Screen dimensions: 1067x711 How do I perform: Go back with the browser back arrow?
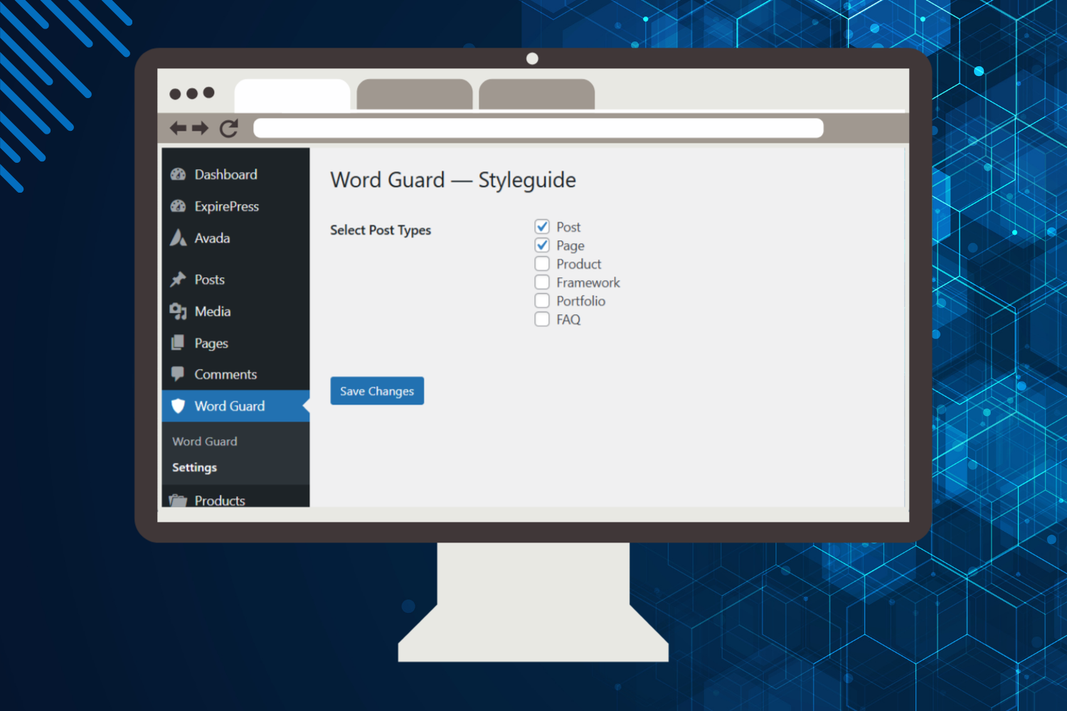click(x=178, y=128)
